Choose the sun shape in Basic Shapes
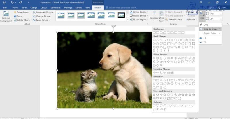Viewport: 230px width, 119px height. click(179, 47)
